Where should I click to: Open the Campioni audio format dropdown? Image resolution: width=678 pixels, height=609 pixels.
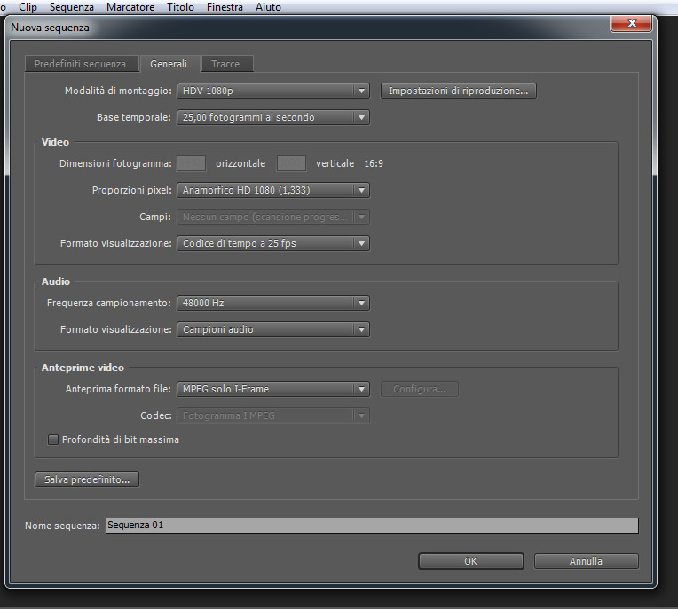tap(272, 329)
